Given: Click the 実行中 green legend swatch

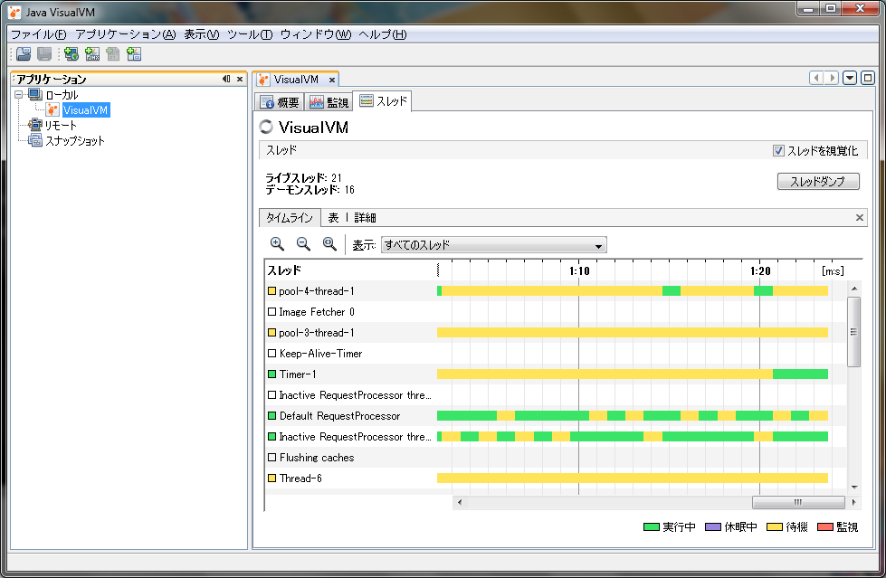Looking at the screenshot, I should coord(651,526).
